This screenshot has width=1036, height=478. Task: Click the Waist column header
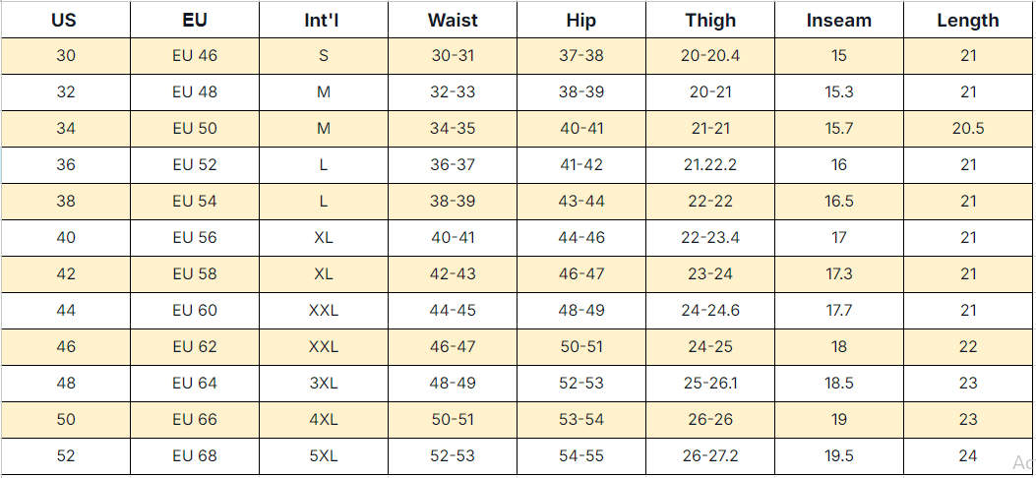coord(453,20)
